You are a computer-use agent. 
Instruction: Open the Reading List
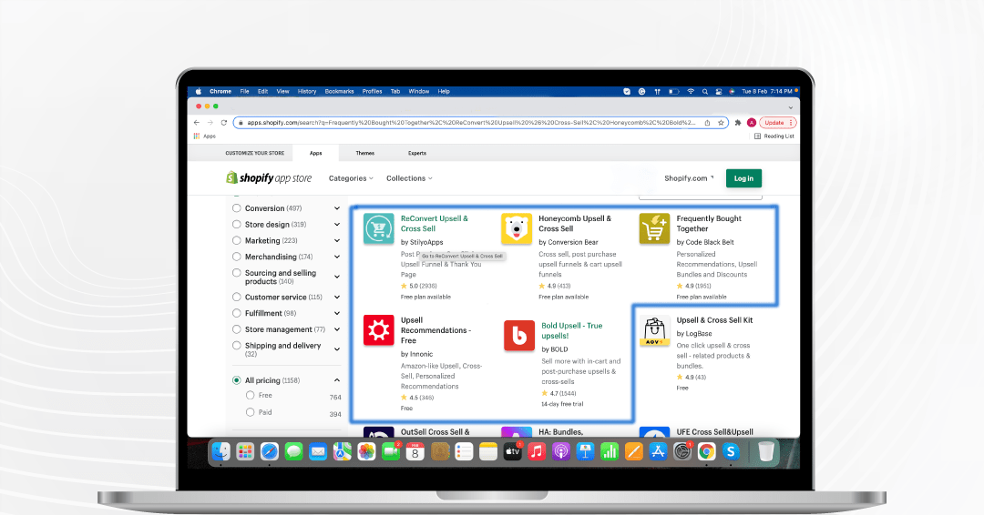point(774,136)
